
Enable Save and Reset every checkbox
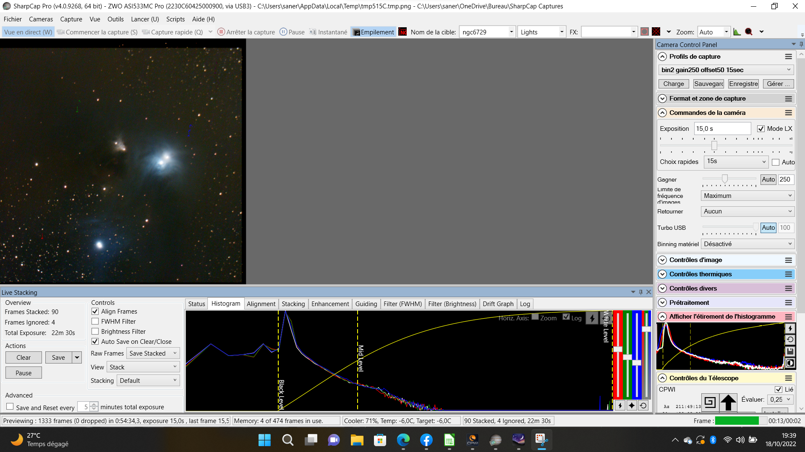pos(10,407)
